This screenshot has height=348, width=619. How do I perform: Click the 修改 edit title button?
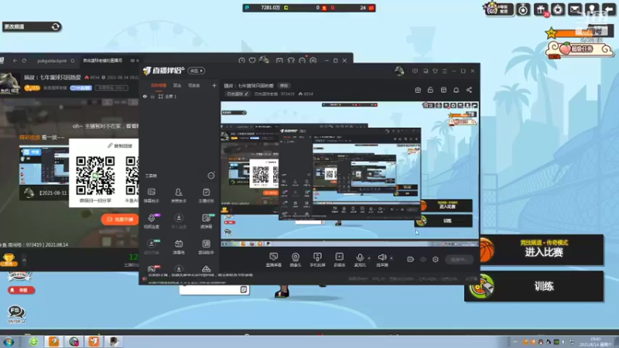tap(284, 85)
